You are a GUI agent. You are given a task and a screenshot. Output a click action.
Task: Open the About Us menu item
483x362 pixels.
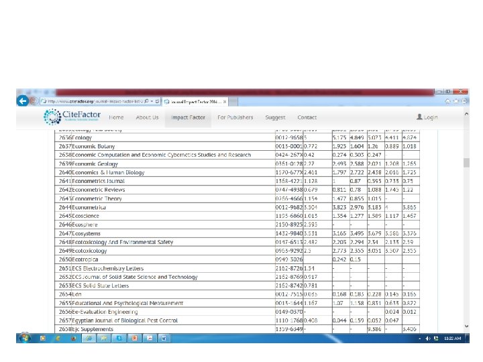pyautogui.click(x=147, y=117)
